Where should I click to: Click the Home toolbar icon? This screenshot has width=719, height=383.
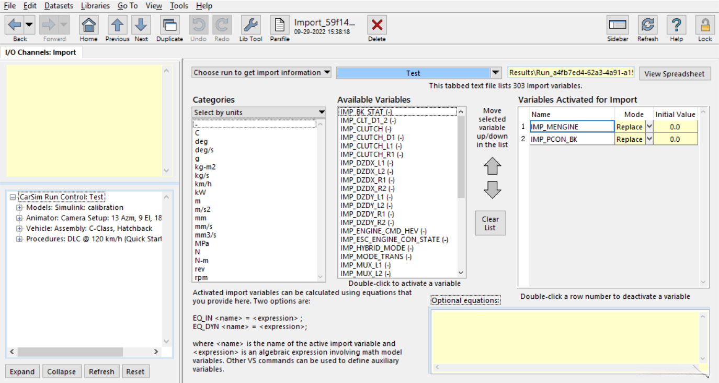(x=88, y=25)
